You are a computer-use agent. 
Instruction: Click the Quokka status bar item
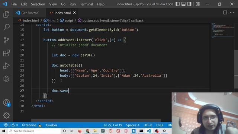coord(51,125)
